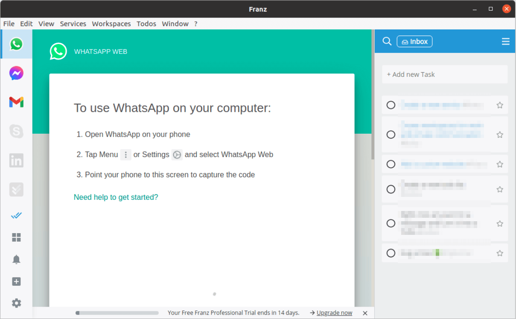Mark the fourth task as complete
516x319 pixels.
(x=391, y=189)
